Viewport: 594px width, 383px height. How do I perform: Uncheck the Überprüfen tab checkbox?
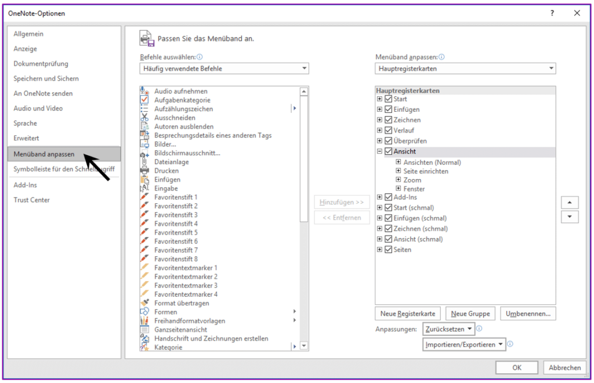click(388, 141)
